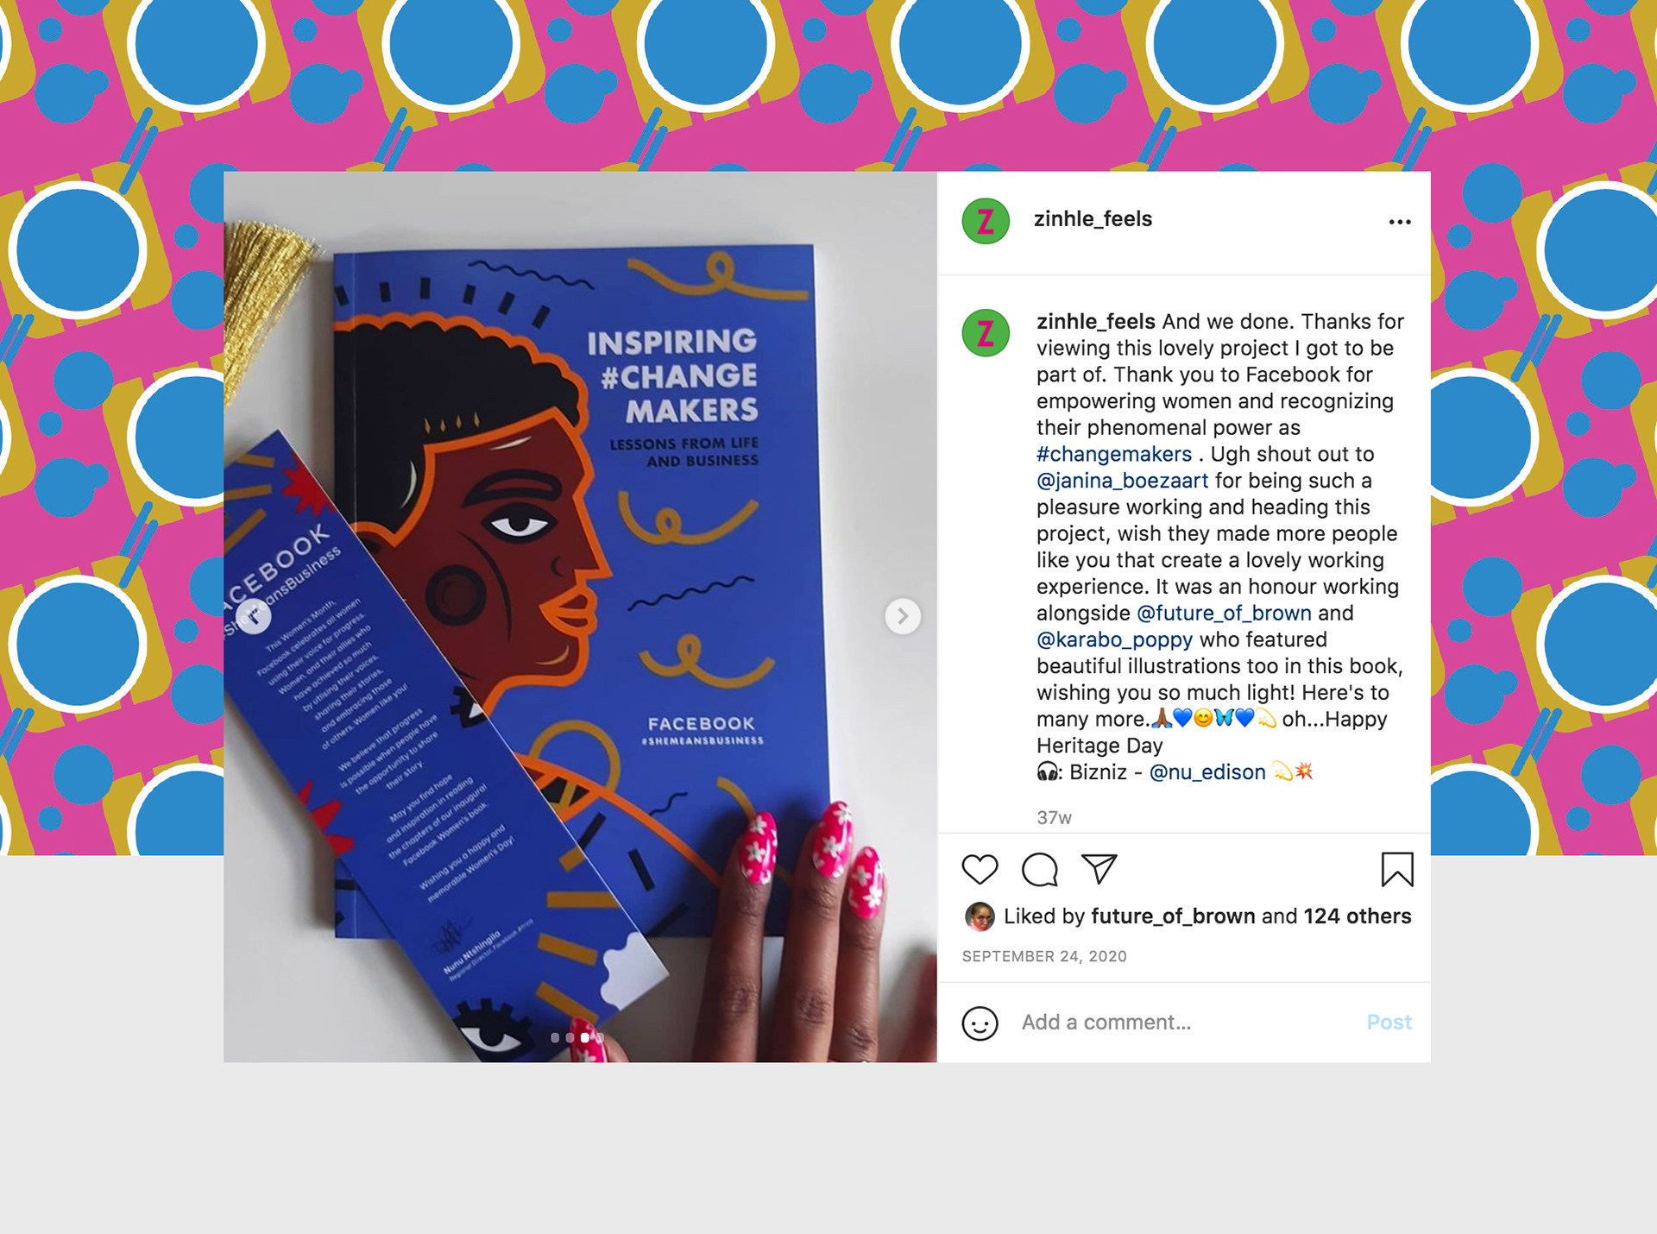Viewport: 1657px width, 1234px height.
Task: Open the three-dot more options menu
Action: click(1400, 222)
